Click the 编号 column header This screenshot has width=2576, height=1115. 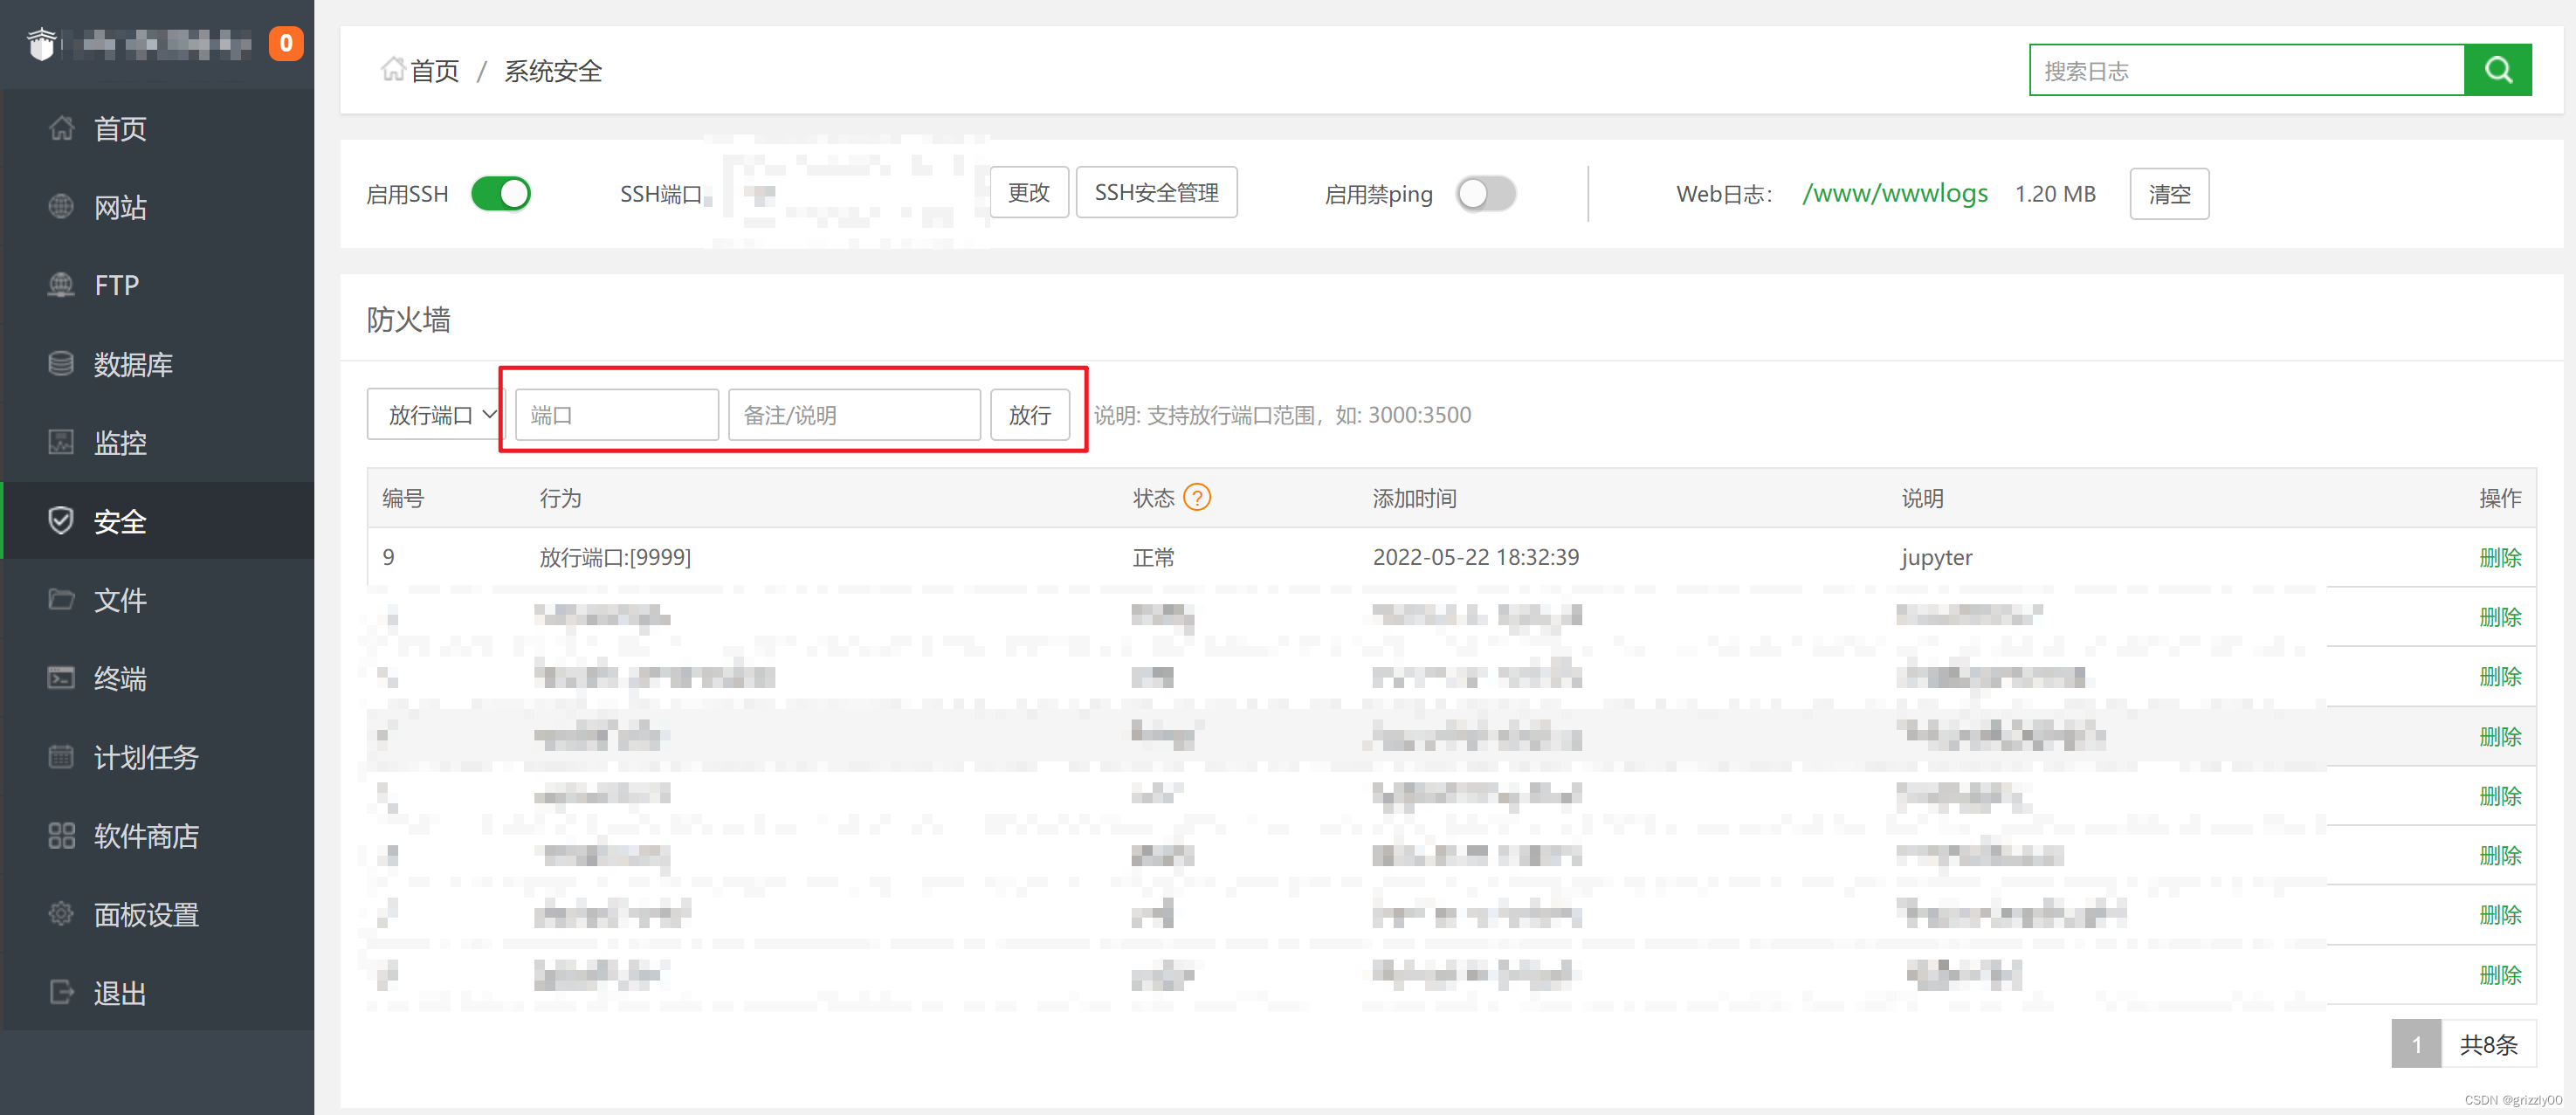click(x=403, y=498)
